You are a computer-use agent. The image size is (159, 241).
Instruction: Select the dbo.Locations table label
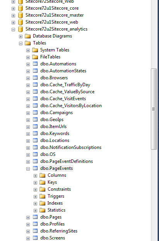point(55,140)
